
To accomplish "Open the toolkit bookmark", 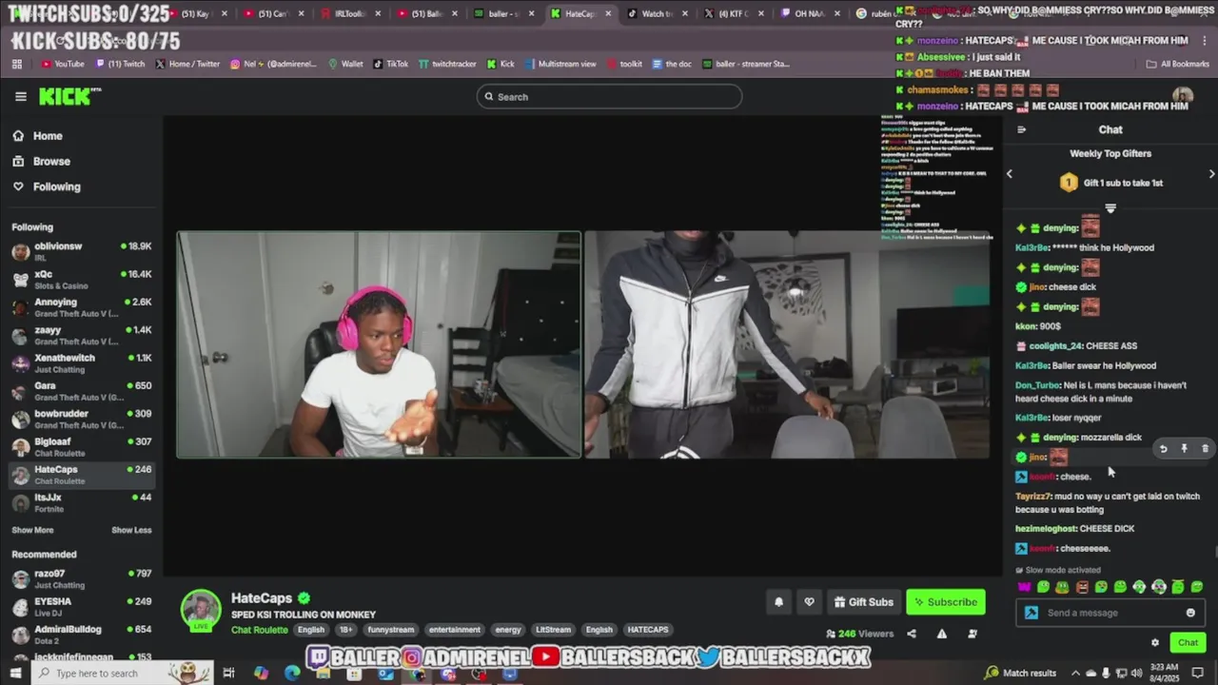I will pyautogui.click(x=624, y=64).
